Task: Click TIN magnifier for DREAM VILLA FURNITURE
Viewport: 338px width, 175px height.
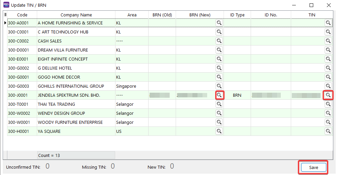Action: [328, 50]
